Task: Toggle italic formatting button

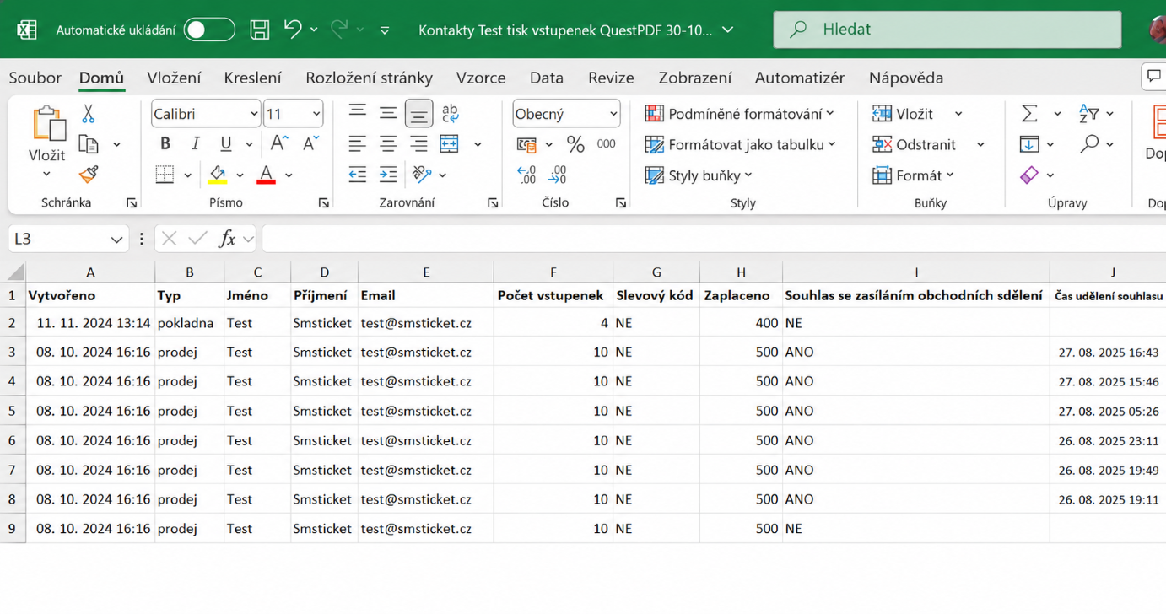Action: tap(196, 144)
